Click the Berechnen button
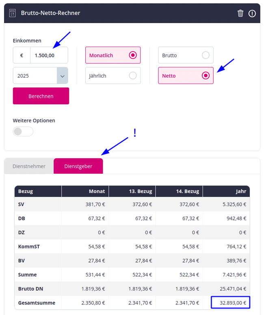The image size is (264, 315). 41,96
